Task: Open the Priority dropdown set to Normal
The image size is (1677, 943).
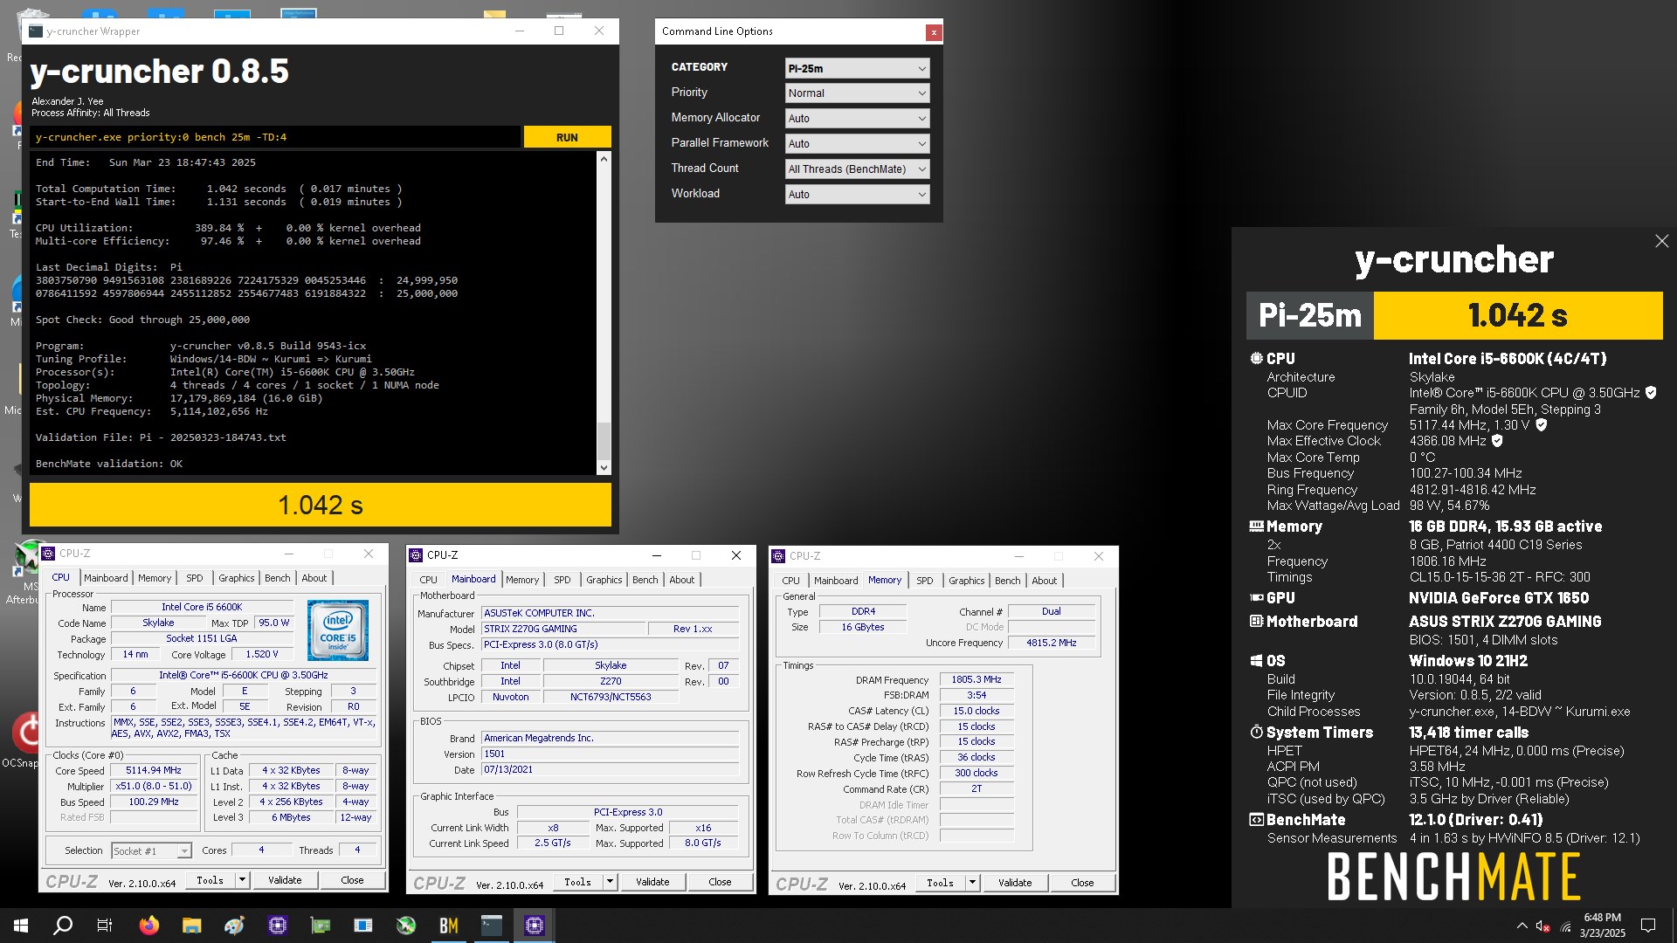Action: (857, 93)
